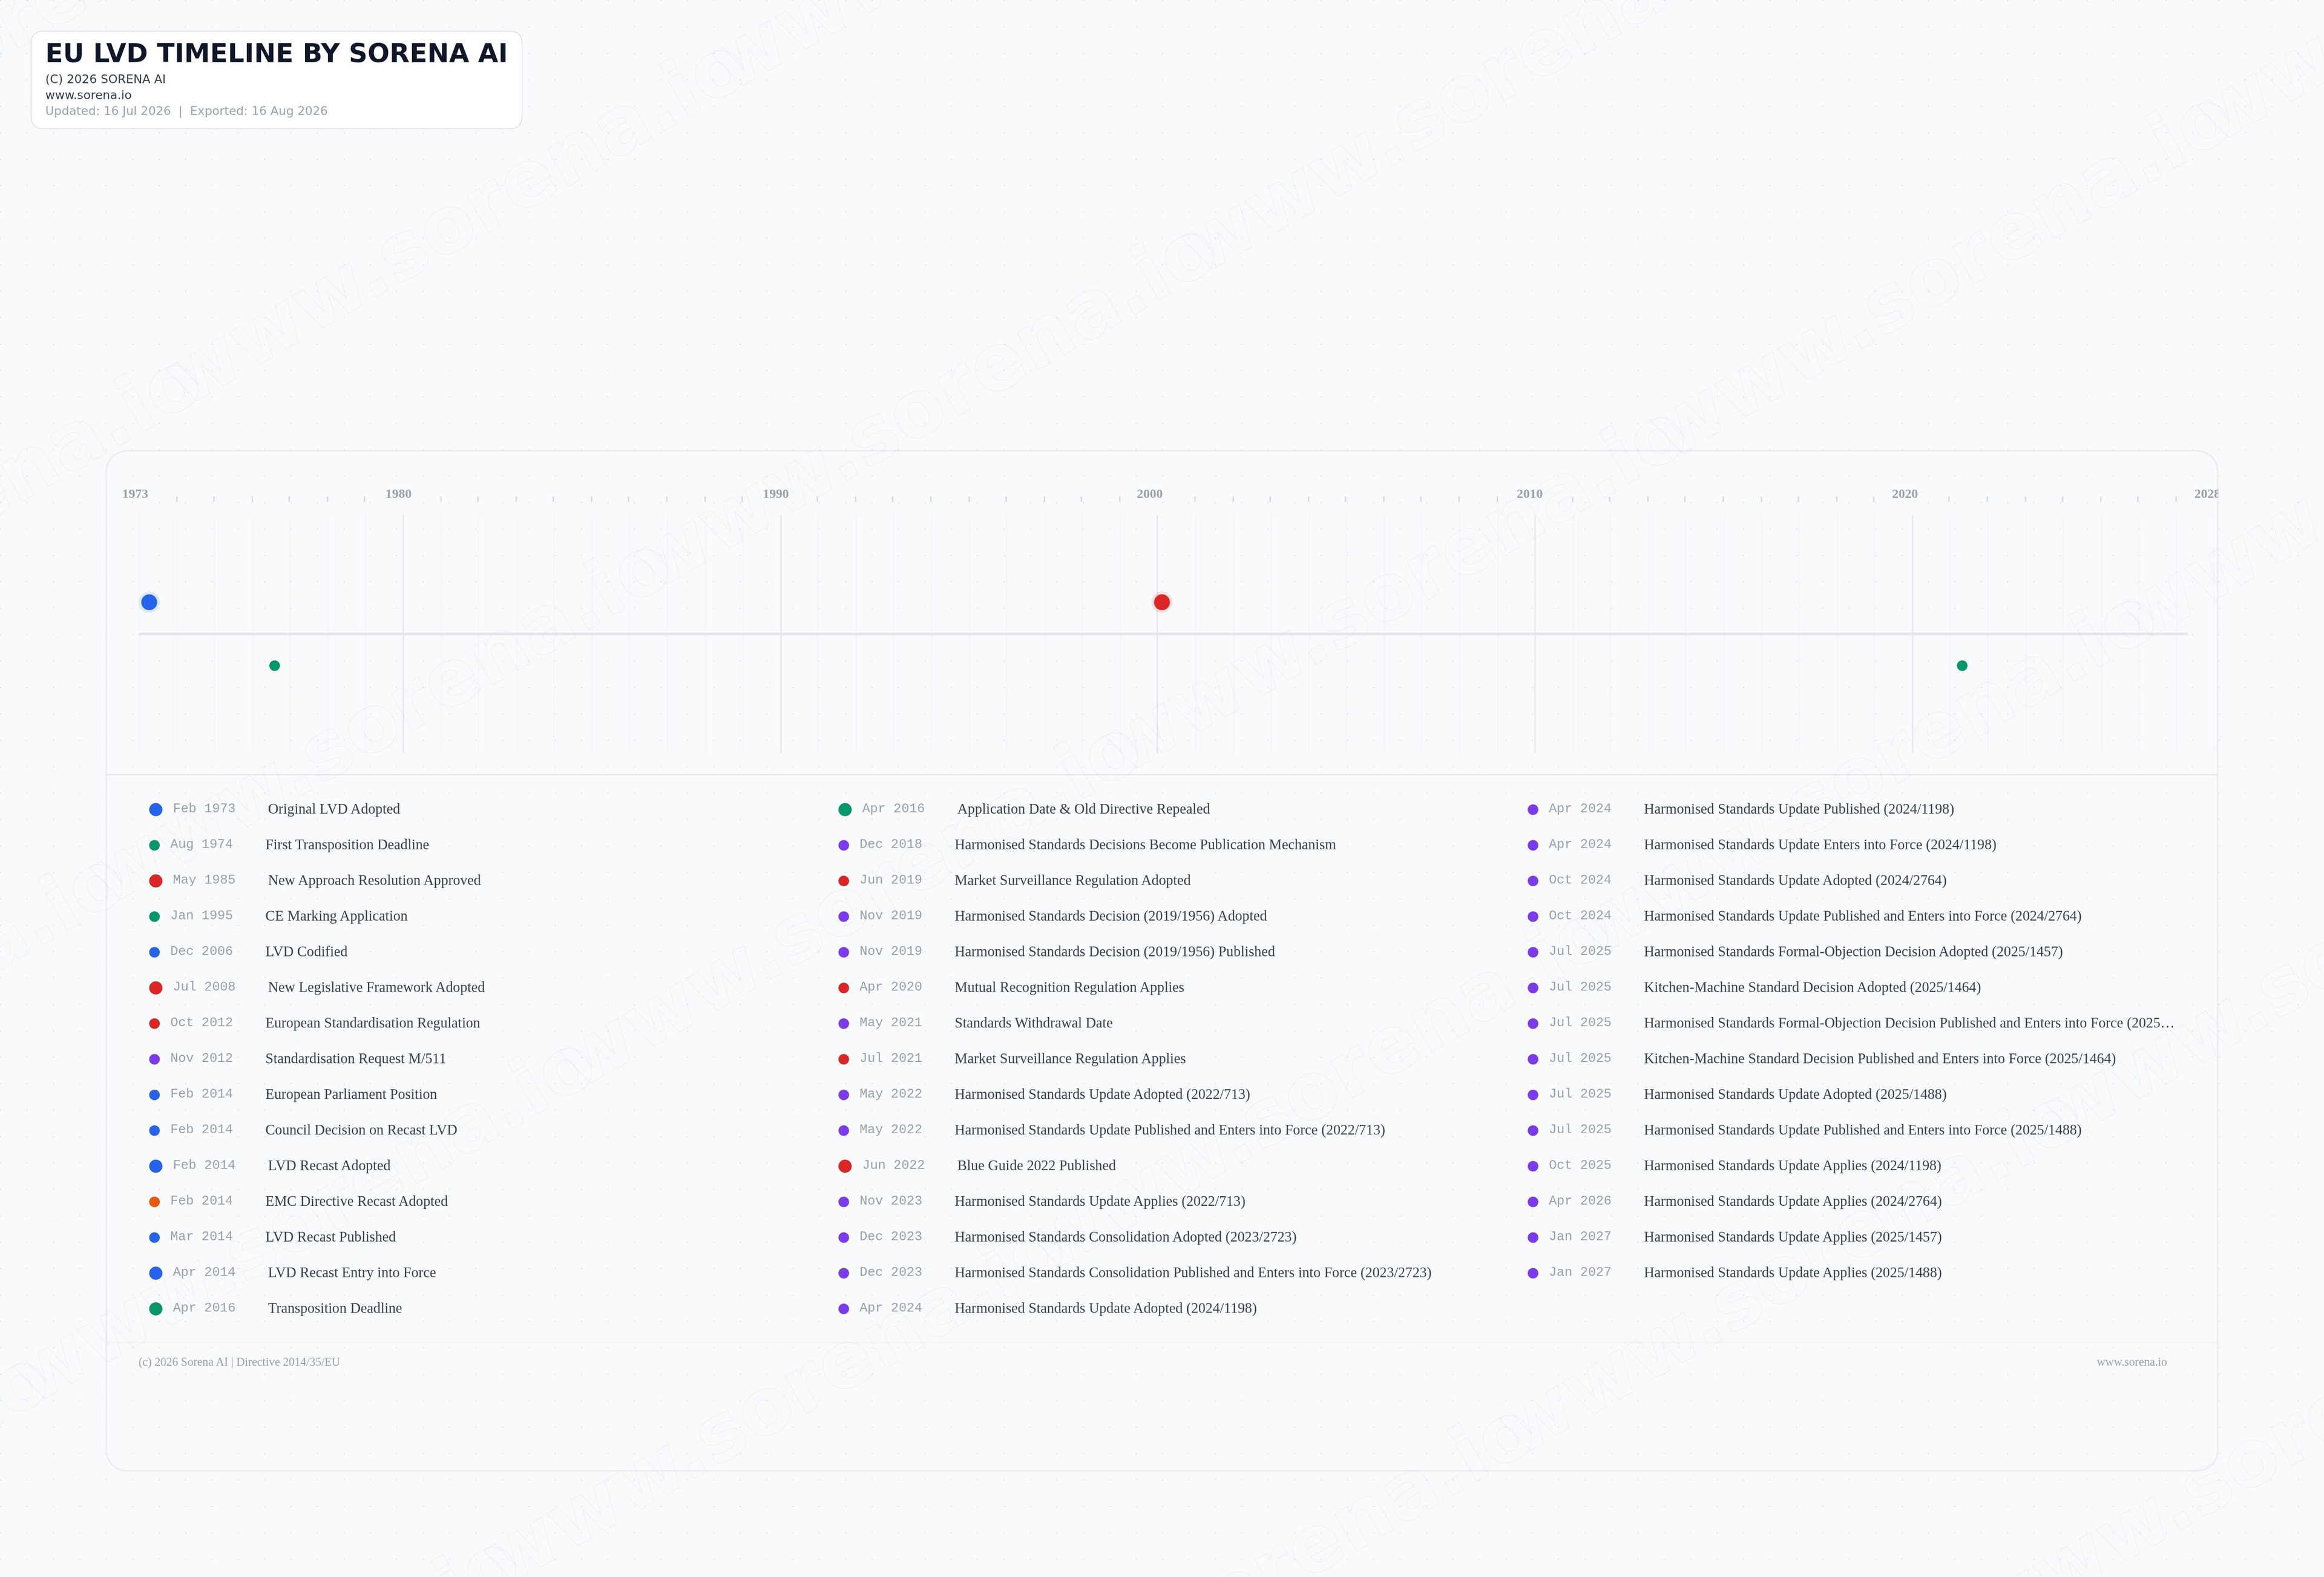The width and height of the screenshot is (2324, 1577).
Task: Select the red timeline marker near 2000
Action: pos(1162,602)
